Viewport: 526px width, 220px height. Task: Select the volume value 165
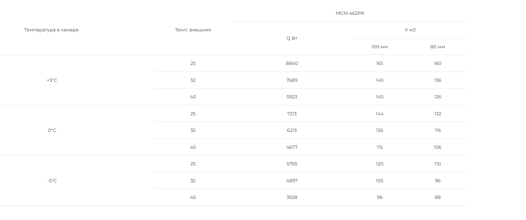pos(379,63)
